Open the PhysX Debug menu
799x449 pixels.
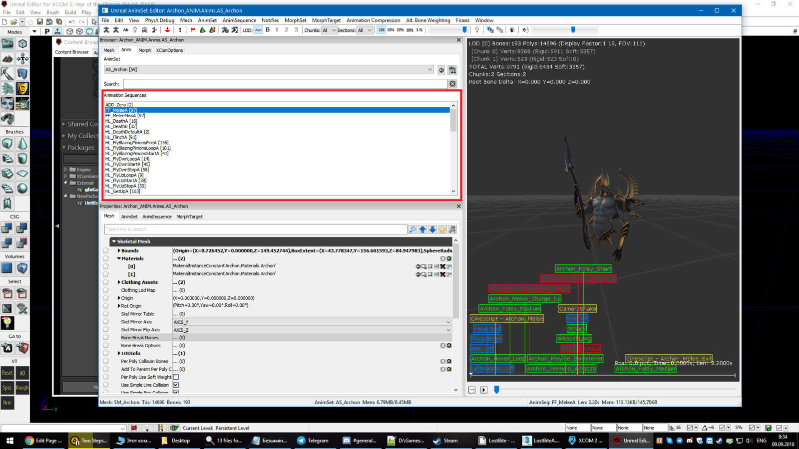(x=160, y=20)
